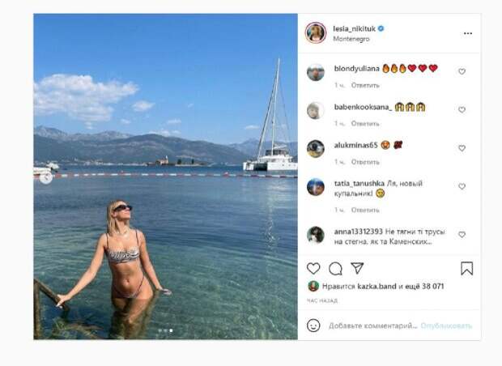Open kazka.band in the likes line
The width and height of the screenshot is (502, 366).
pyautogui.click(x=376, y=287)
